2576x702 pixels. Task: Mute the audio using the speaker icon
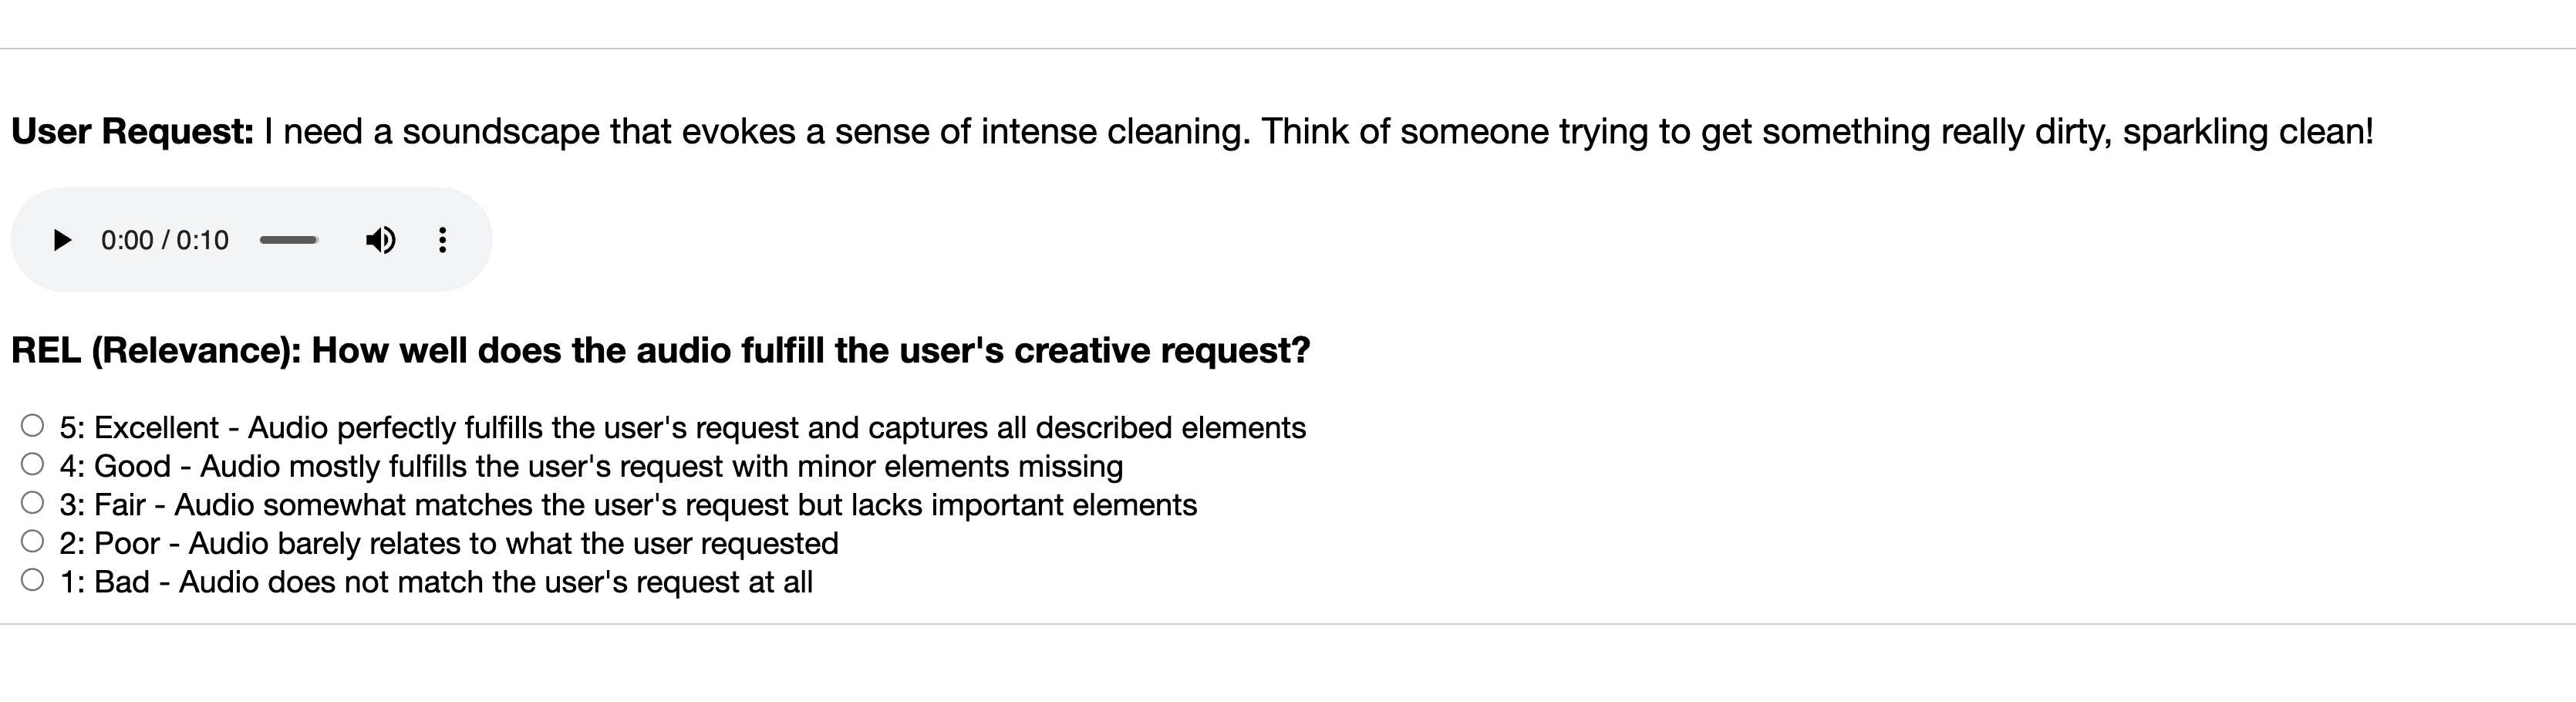coord(380,240)
